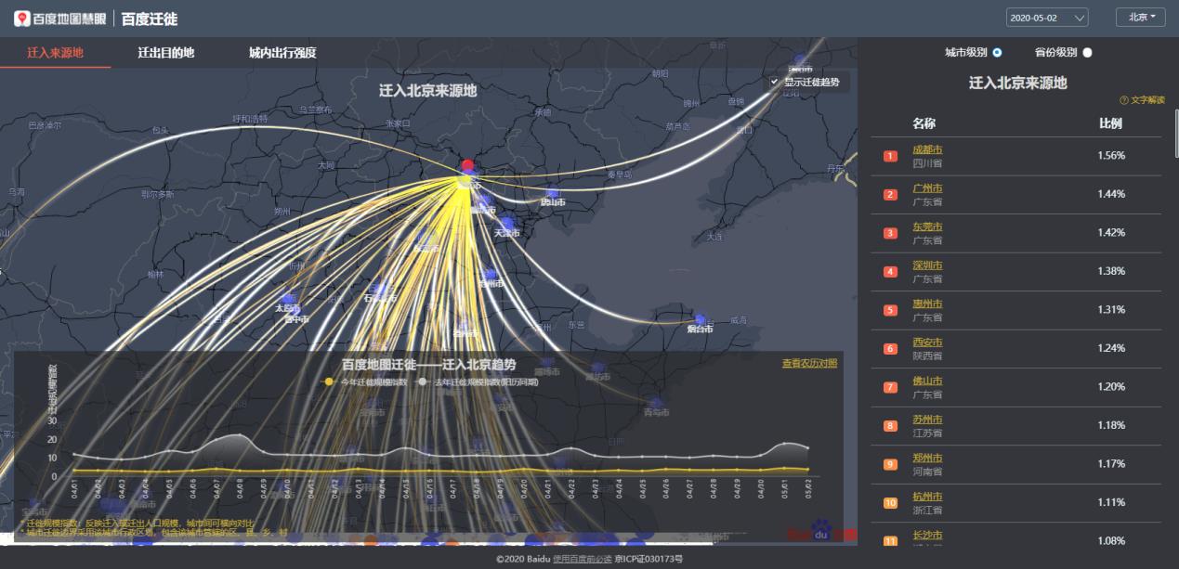Open the 京ICP证030173号 footer link
1179x569 pixels.
[x=648, y=559]
